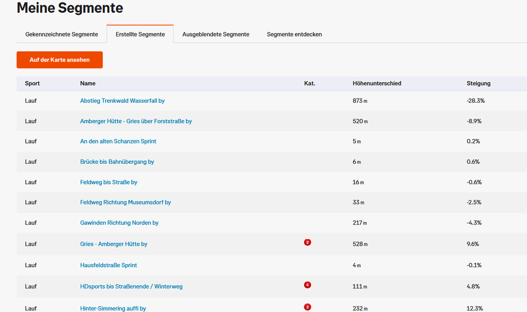Click the category badge on Gries - Amberger Hütte
This screenshot has width=527, height=312.
(307, 242)
